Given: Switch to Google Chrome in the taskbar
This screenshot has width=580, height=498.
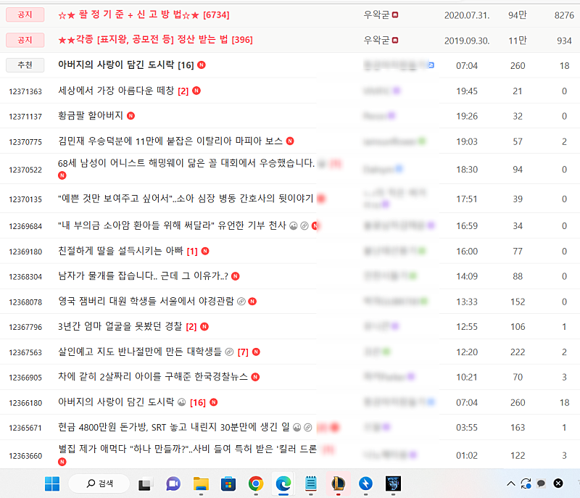Looking at the screenshot, I should [x=255, y=484].
